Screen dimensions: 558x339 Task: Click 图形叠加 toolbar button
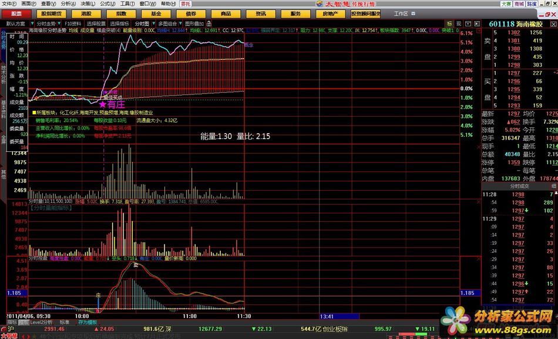(194, 24)
